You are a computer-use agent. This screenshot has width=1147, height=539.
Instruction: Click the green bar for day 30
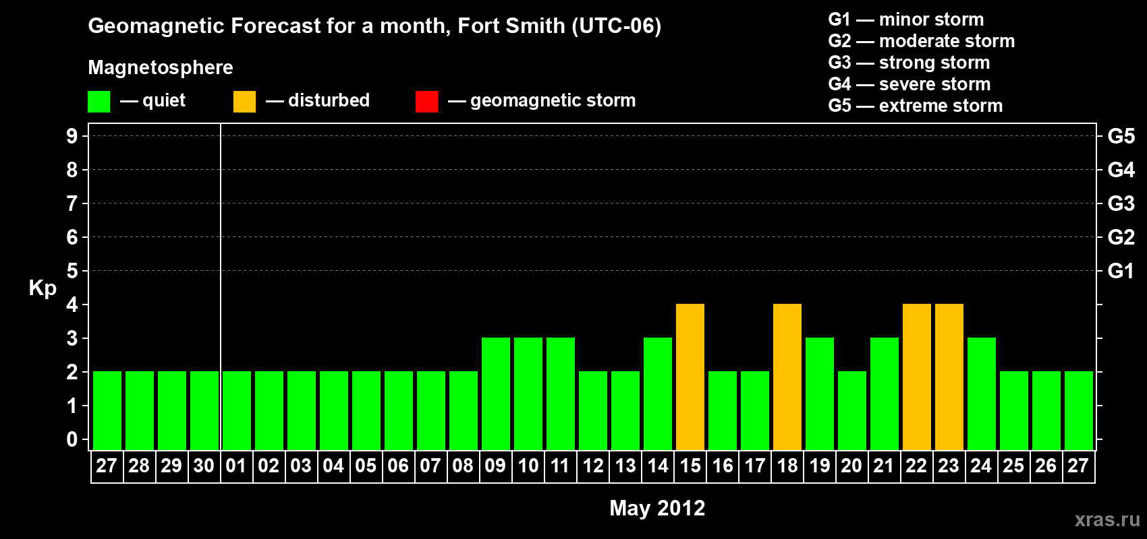tap(204, 410)
